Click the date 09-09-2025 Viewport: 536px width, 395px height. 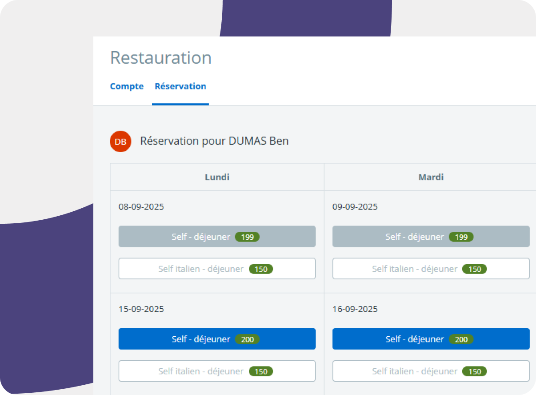coord(355,207)
